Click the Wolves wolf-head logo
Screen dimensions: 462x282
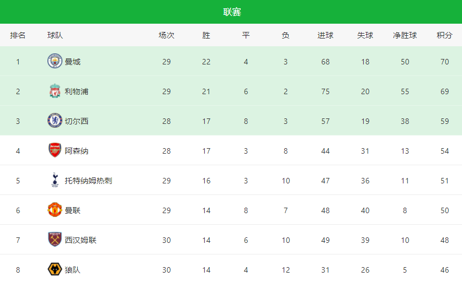coord(55,269)
